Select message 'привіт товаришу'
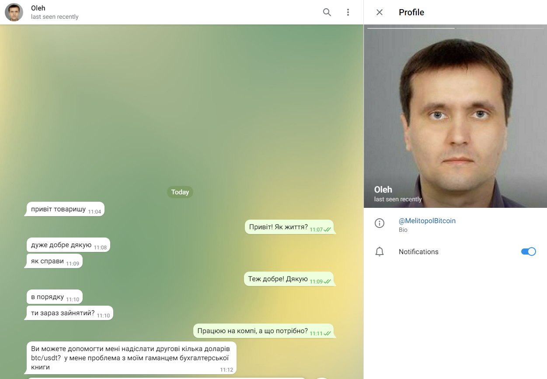 pyautogui.click(x=66, y=209)
